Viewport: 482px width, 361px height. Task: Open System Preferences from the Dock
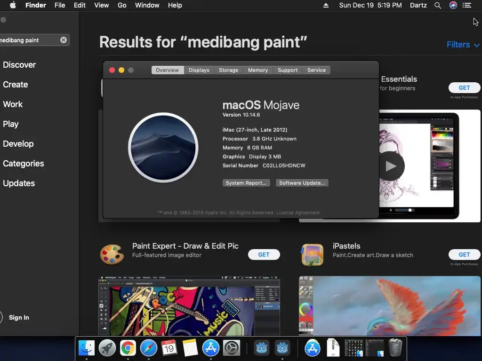coord(231,348)
